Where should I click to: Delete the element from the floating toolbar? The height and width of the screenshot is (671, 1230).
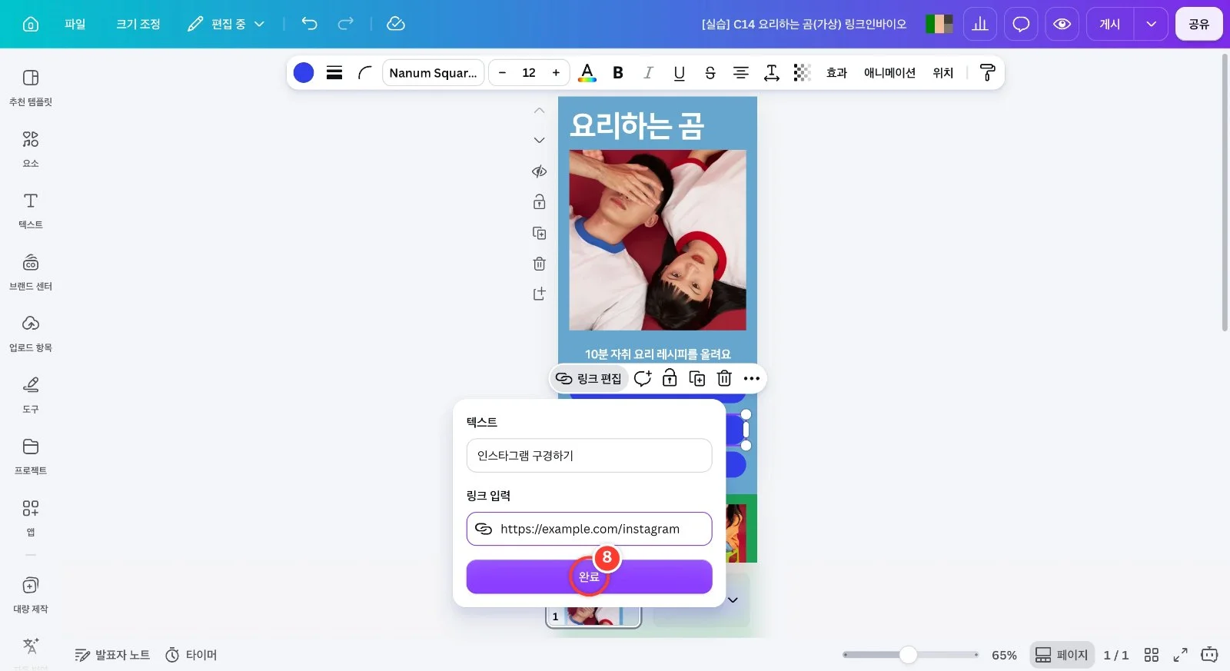(724, 378)
